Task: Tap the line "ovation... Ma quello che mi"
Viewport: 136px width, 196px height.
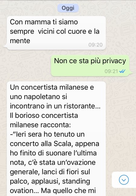Action: [x=53, y=191]
